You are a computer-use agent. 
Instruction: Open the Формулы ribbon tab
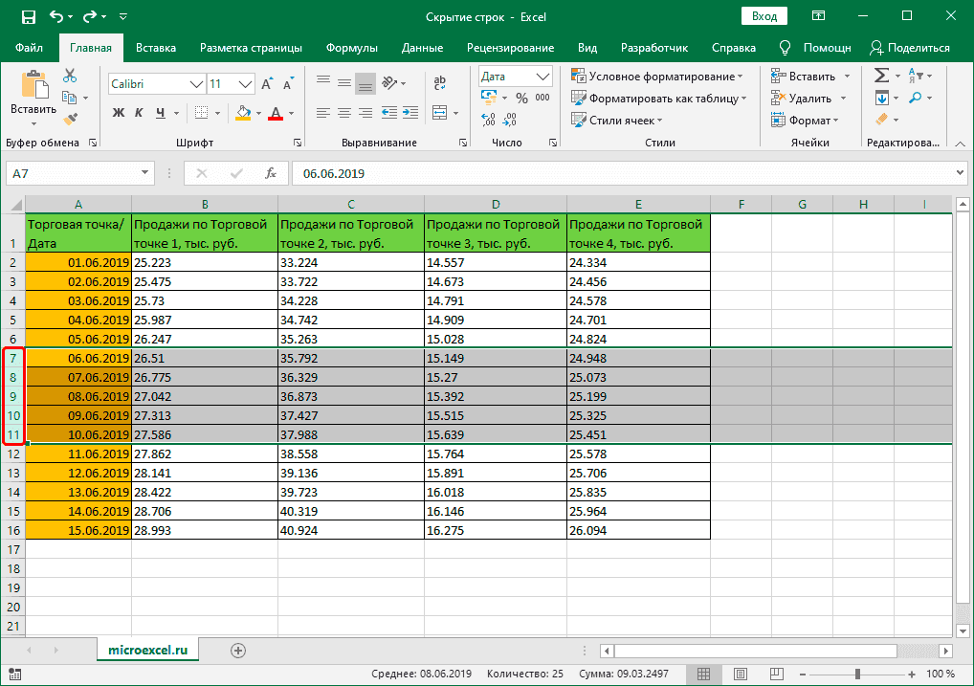coord(351,48)
